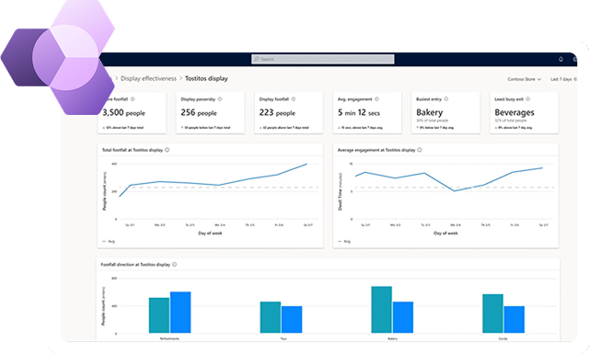
Task: Click the Dwell Time axis label
Action: click(x=341, y=191)
